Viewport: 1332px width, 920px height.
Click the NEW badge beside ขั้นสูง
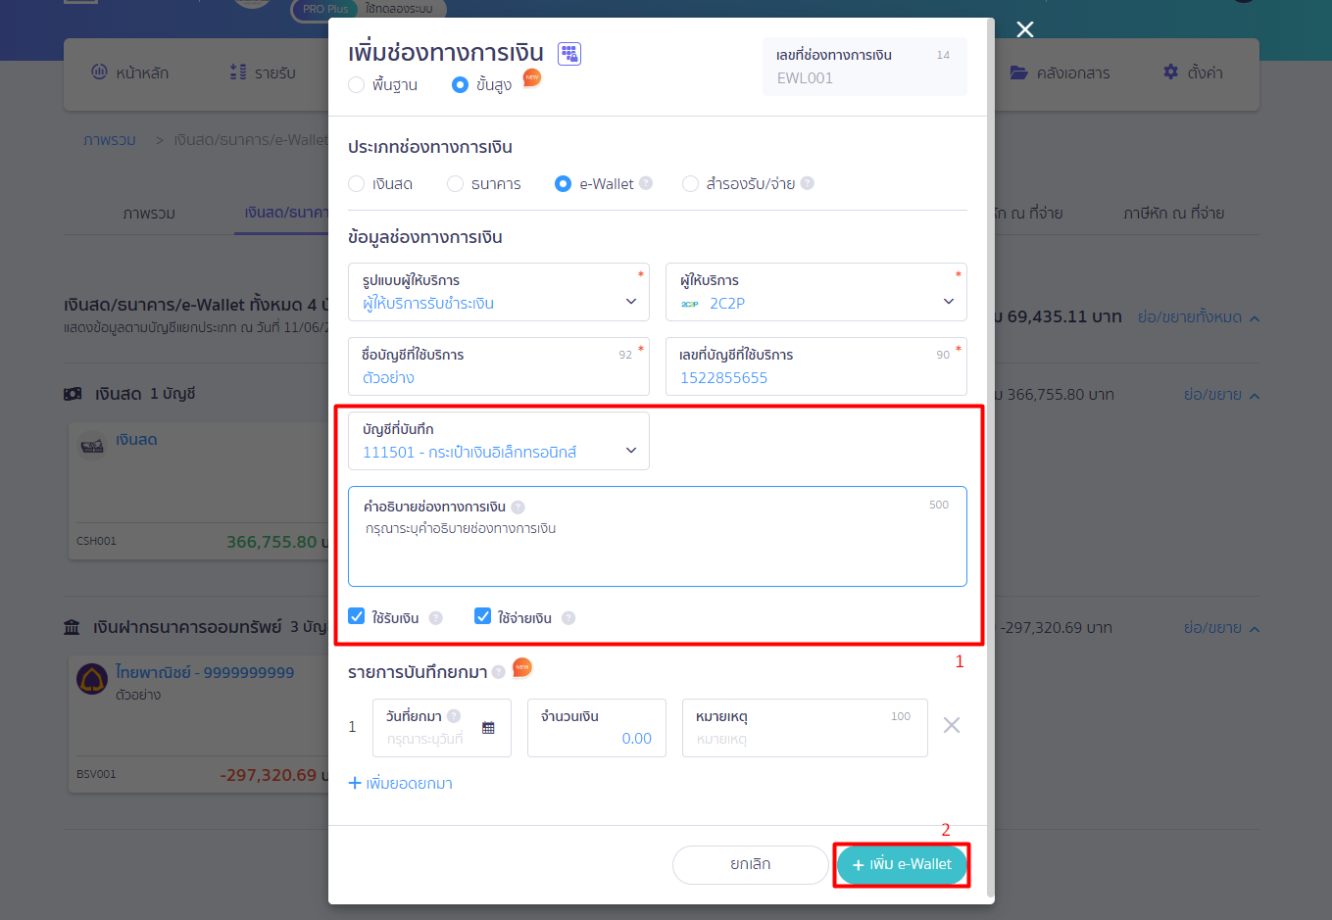(531, 78)
